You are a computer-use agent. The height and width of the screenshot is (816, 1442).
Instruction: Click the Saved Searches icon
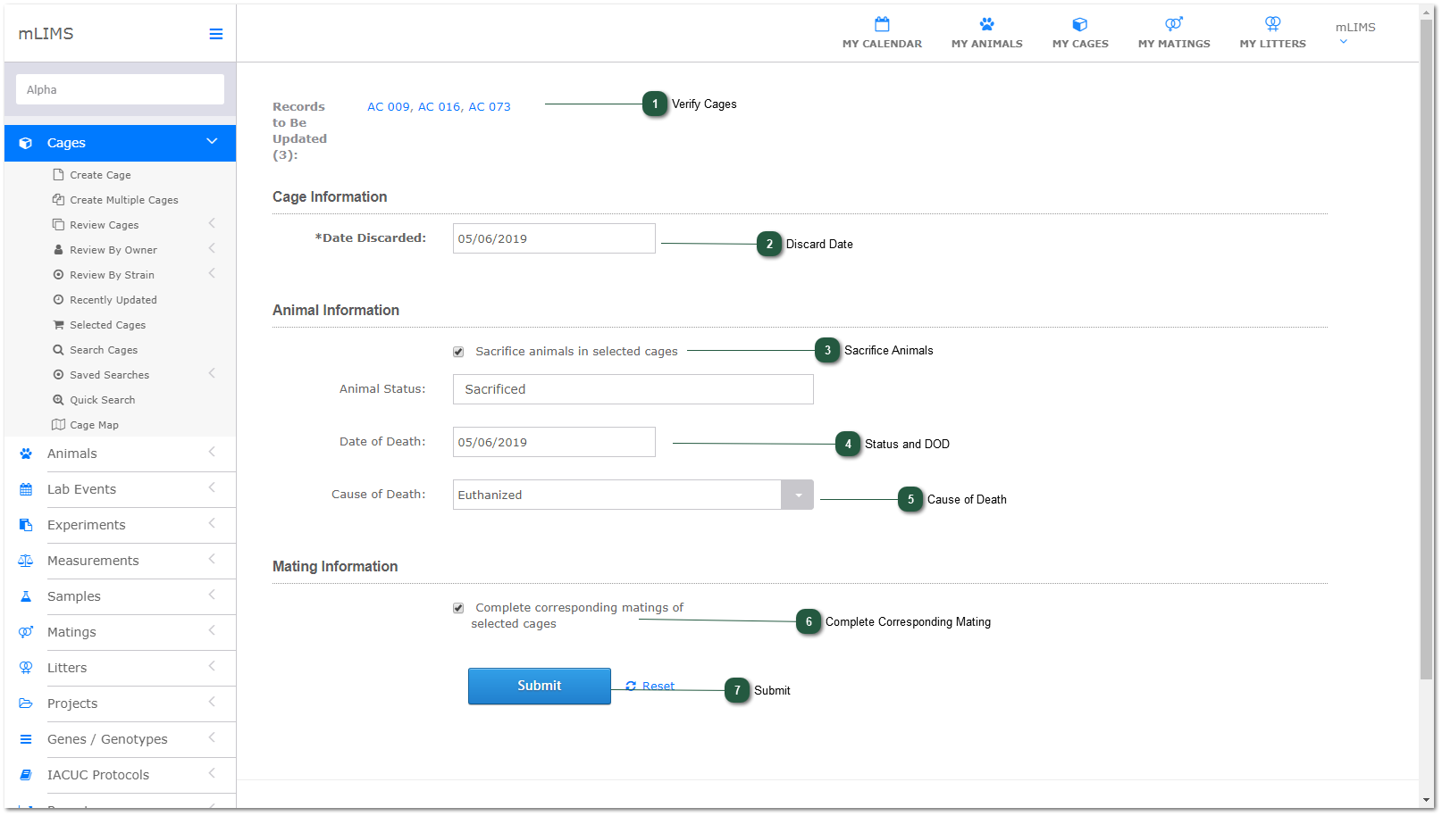tap(58, 375)
